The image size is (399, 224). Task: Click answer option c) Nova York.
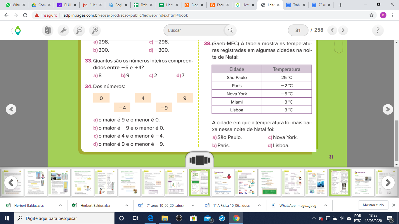coord(283,137)
